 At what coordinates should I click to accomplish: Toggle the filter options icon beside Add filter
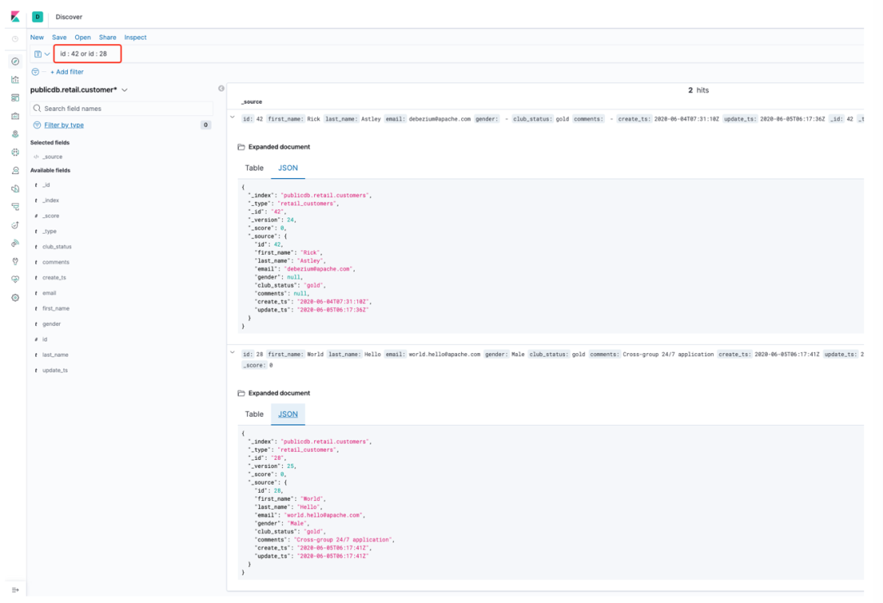point(35,72)
